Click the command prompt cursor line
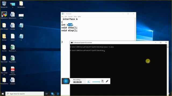172x96 pixels. pyautogui.click(x=87, y=50)
